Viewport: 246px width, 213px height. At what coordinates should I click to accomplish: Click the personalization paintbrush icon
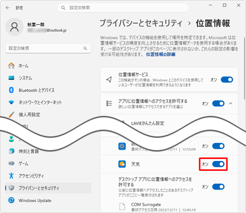click(x=11, y=114)
